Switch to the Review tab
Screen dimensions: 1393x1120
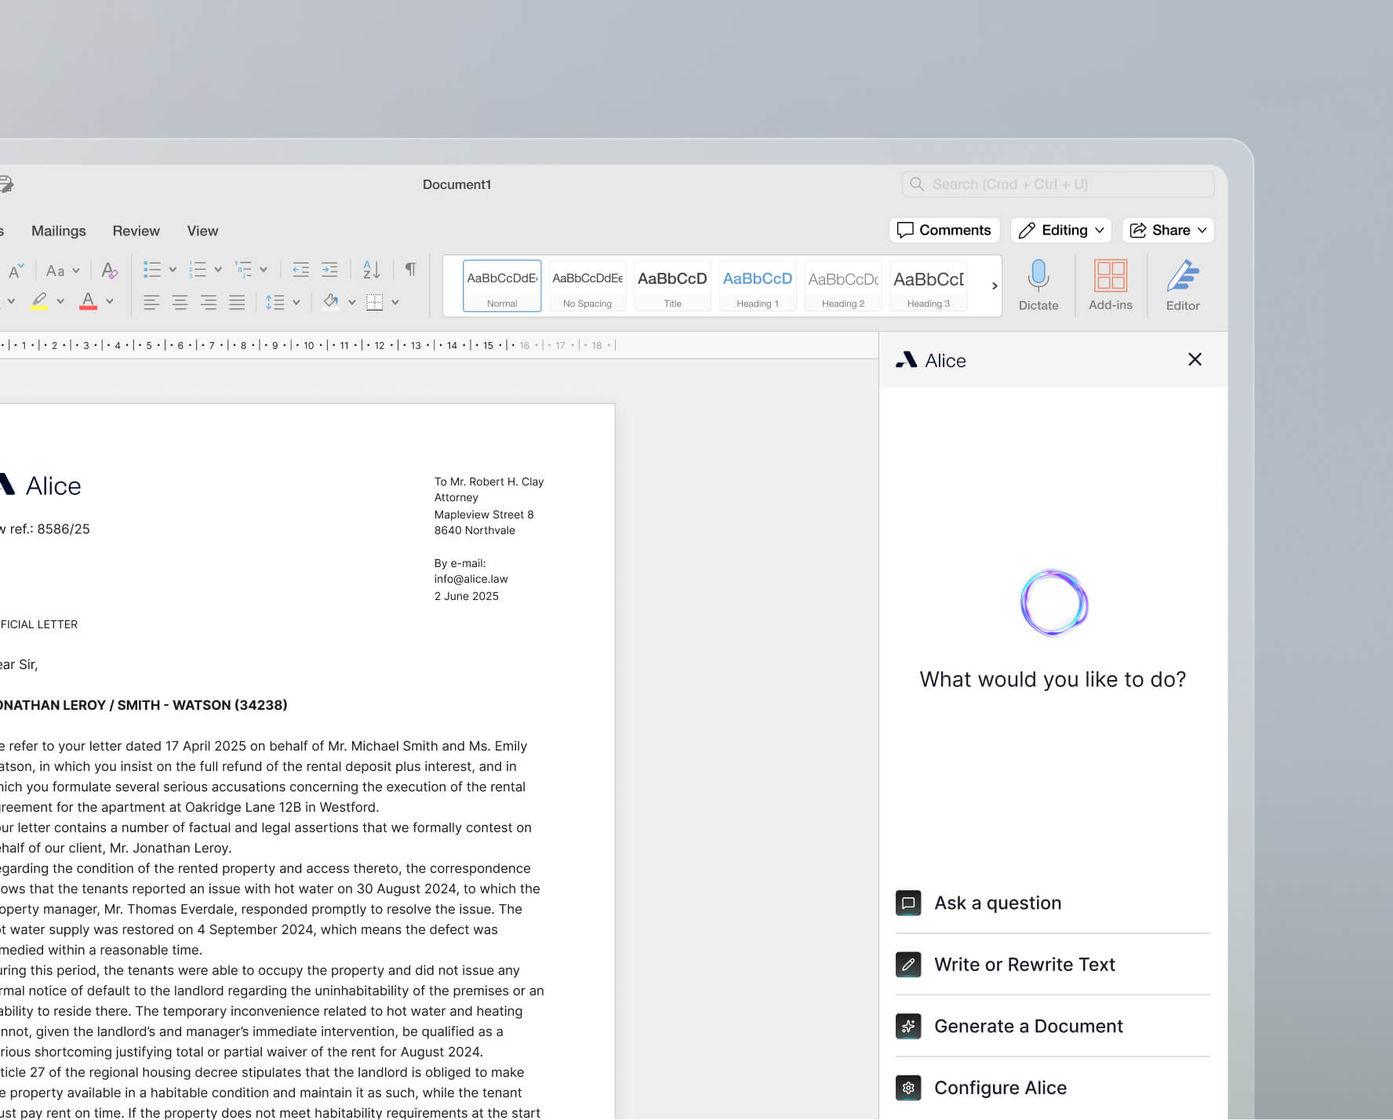tap(136, 231)
